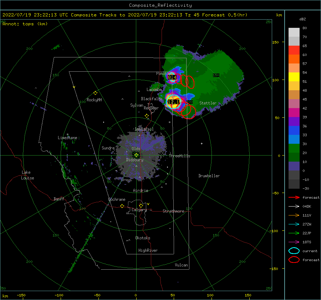Select the orange 60 dBZ color swatch
Image resolution: width=321 pixels, height=300 pixels.
[x=294, y=59]
